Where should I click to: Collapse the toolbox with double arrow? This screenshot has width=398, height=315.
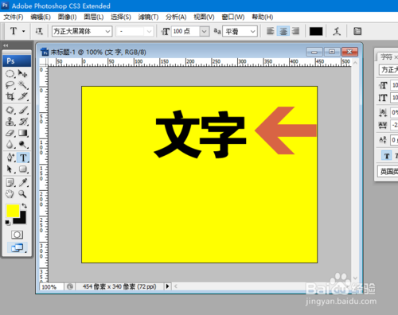click(6, 45)
